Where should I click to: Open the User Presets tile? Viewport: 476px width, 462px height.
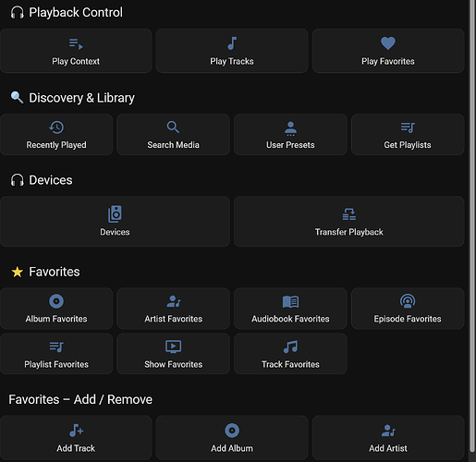coord(290,135)
